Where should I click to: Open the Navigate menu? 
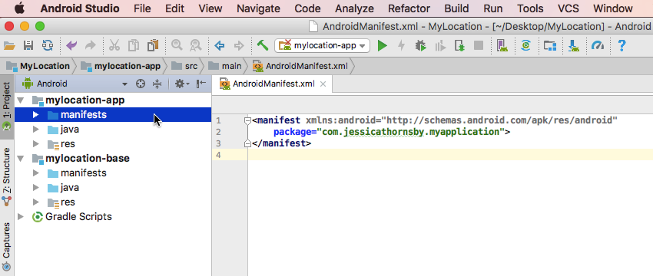point(258,8)
